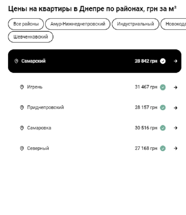
Task: Open the Самаровка neighborhood link
Action: point(39,128)
